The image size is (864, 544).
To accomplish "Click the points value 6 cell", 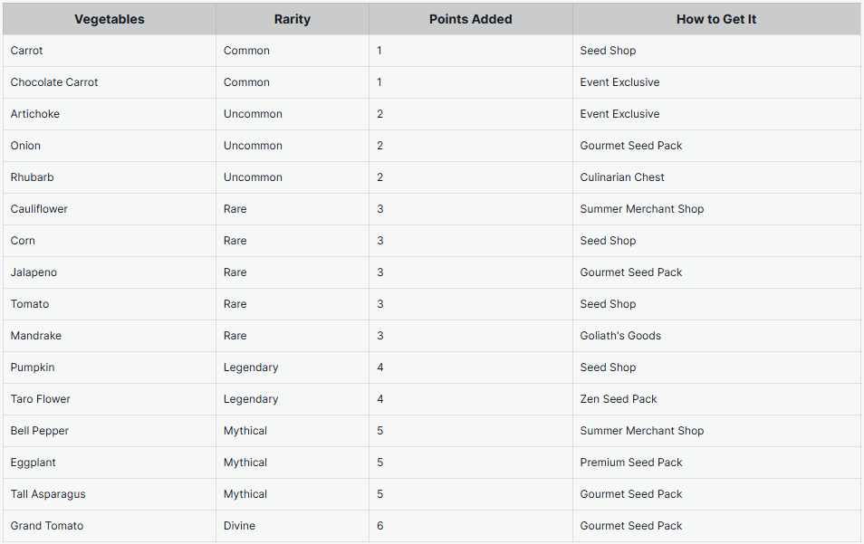I will [x=380, y=526].
